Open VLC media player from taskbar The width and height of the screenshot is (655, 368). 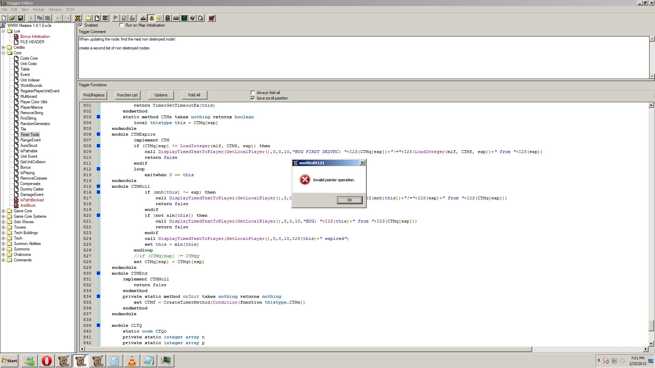coord(132,361)
